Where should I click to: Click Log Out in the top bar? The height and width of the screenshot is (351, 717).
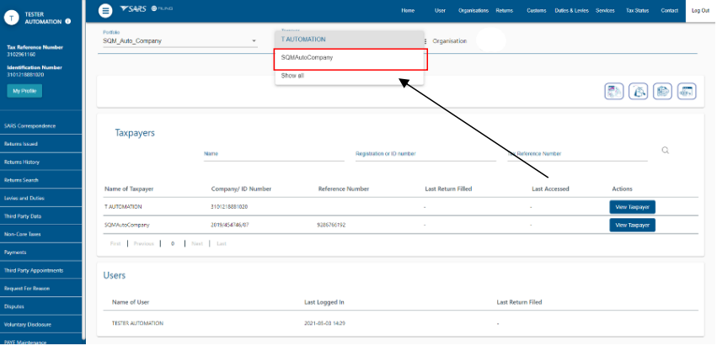[x=699, y=10]
